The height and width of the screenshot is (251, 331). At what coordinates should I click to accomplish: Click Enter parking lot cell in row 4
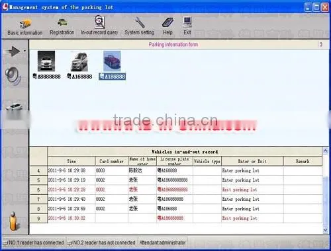pos(252,170)
